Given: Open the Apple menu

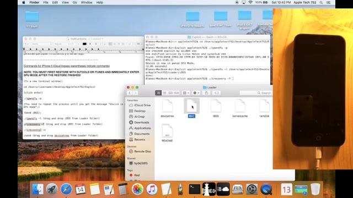Looking at the screenshot, I should click(x=24, y=2).
